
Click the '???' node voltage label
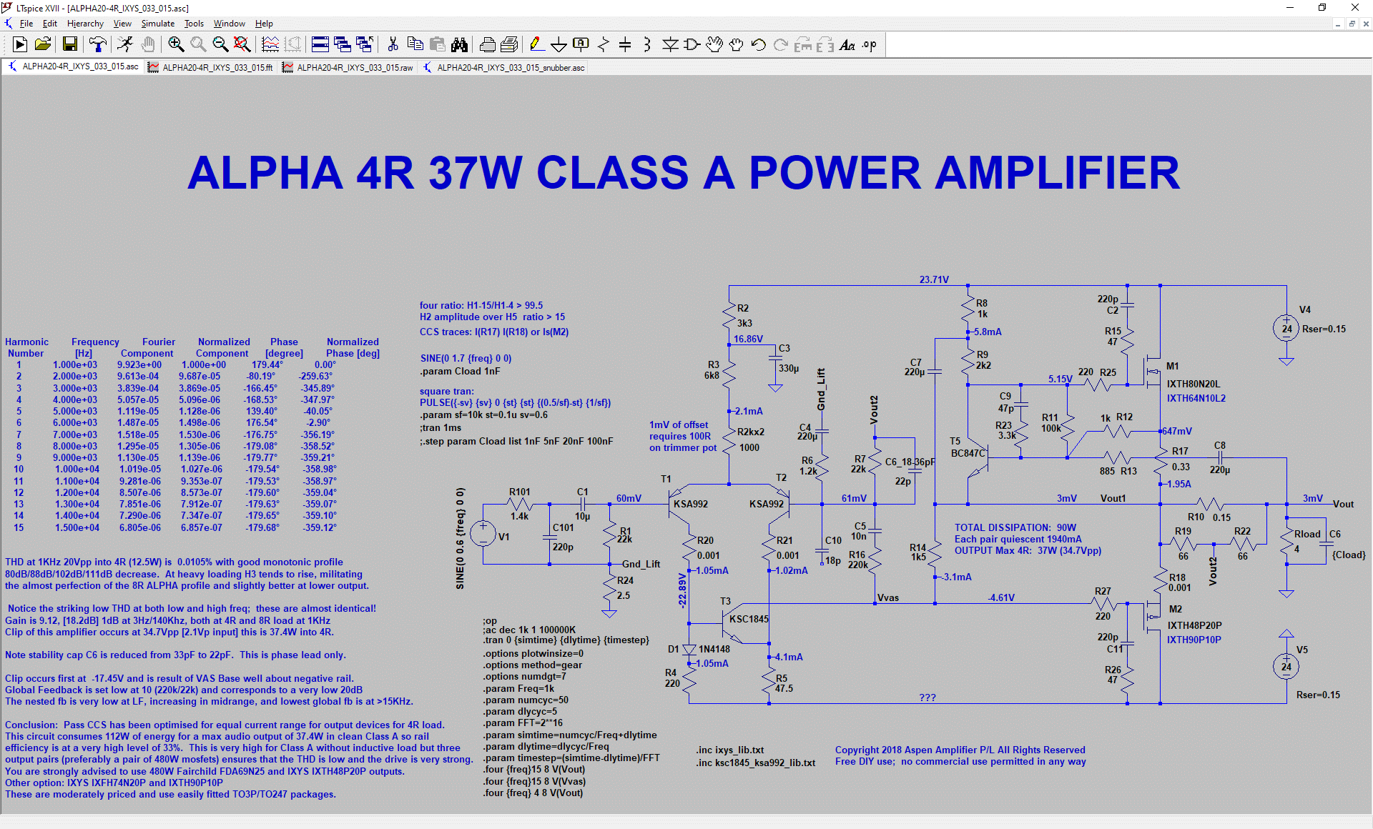point(927,698)
